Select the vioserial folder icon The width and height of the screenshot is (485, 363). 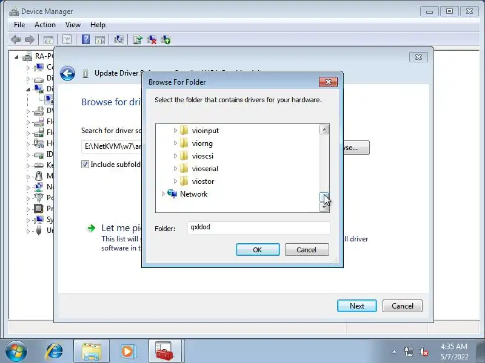click(184, 168)
